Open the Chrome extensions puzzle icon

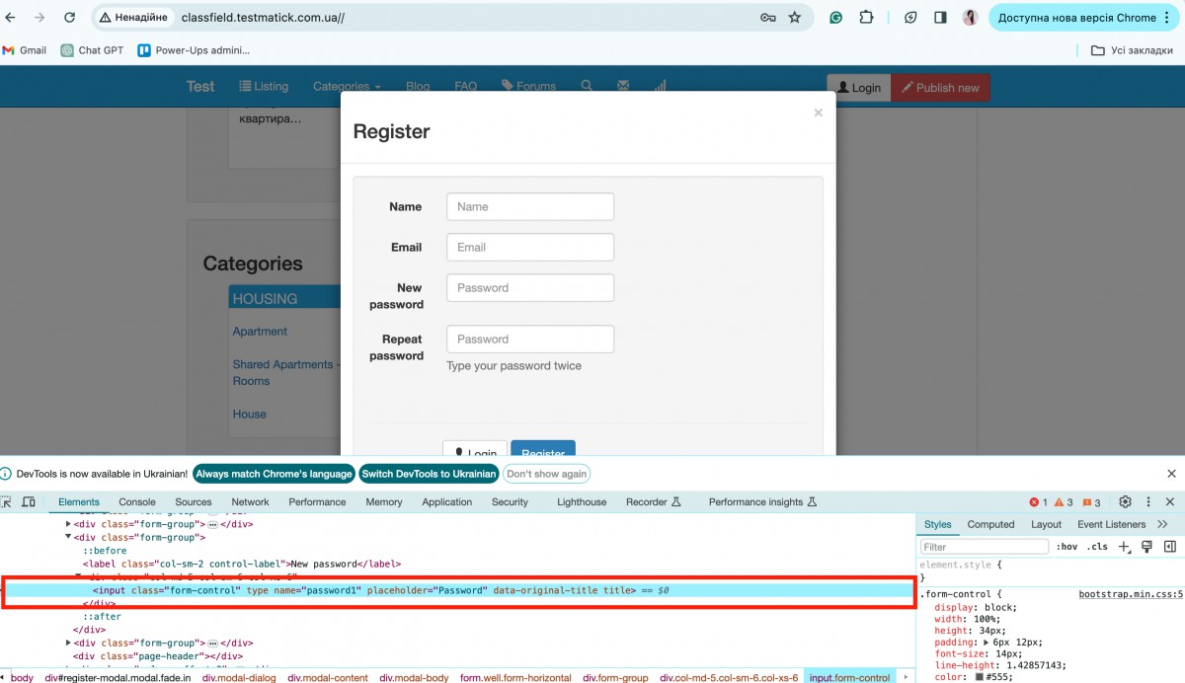point(866,18)
